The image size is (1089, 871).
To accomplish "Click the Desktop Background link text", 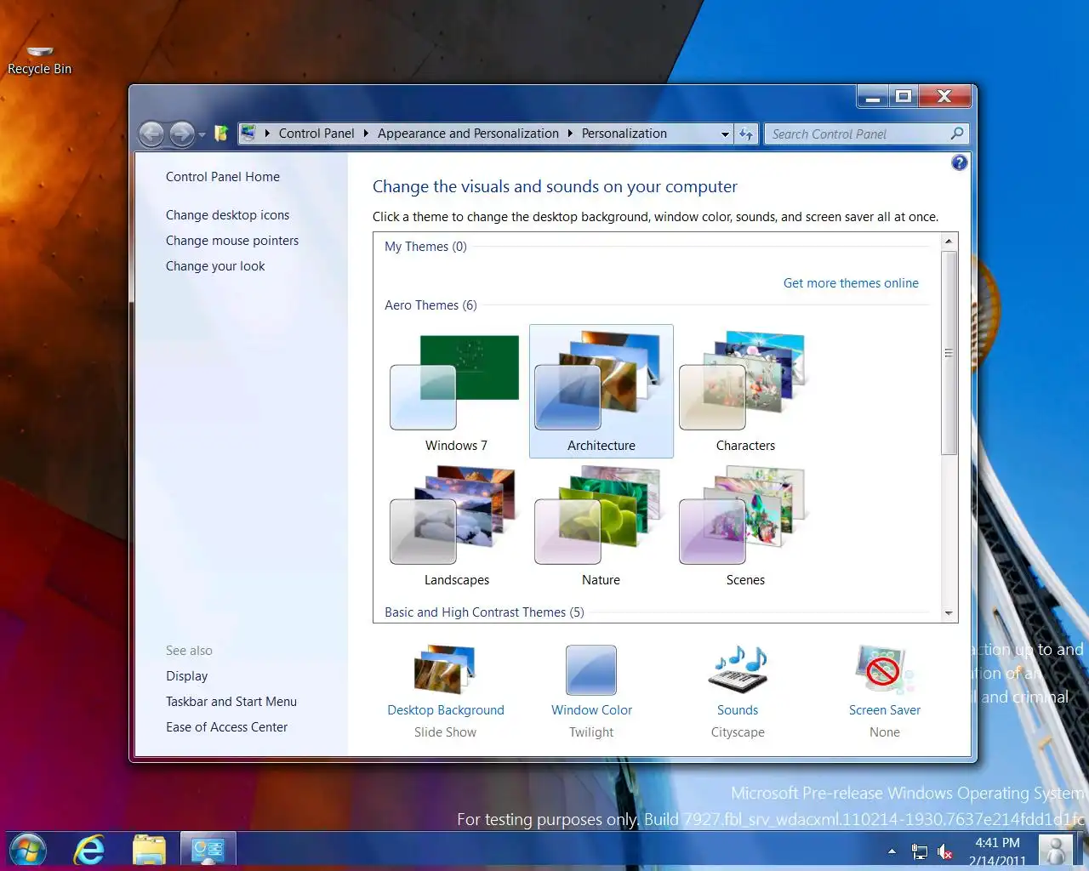I will tap(446, 710).
